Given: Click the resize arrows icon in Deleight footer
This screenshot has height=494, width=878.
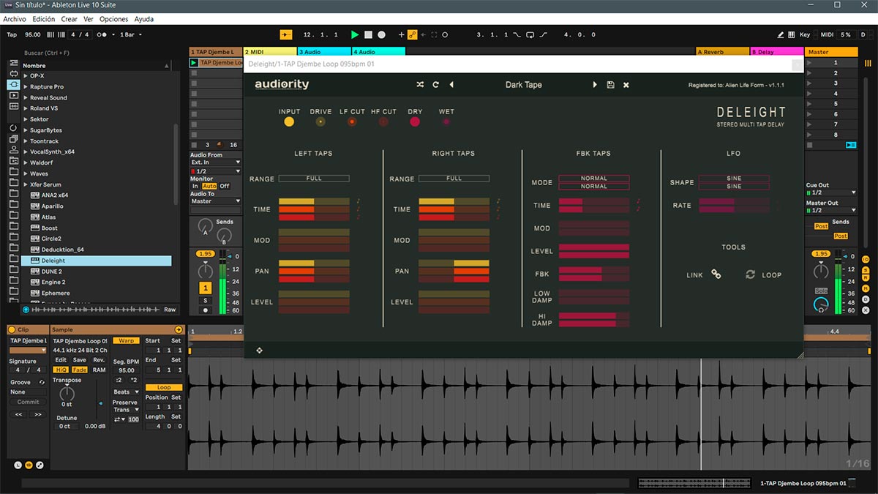Looking at the screenshot, I should pyautogui.click(x=259, y=351).
